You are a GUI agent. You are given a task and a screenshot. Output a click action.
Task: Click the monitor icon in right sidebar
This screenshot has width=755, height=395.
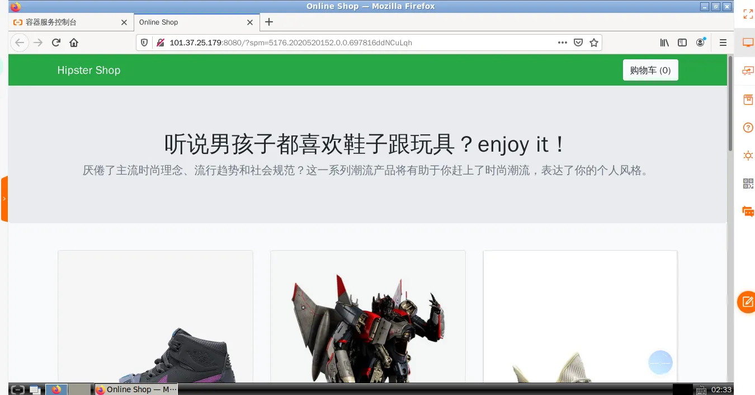[x=747, y=42]
